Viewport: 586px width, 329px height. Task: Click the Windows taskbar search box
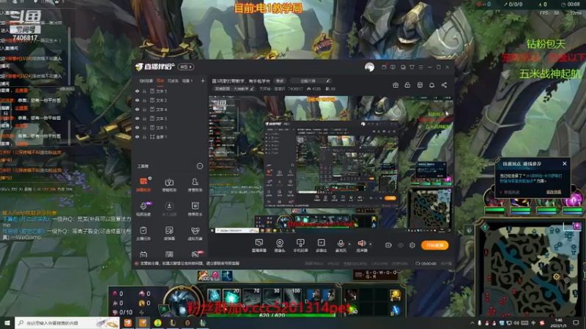pyautogui.click(x=67, y=322)
